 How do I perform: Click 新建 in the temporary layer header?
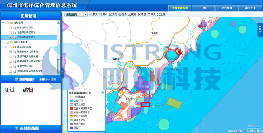pos(42,79)
